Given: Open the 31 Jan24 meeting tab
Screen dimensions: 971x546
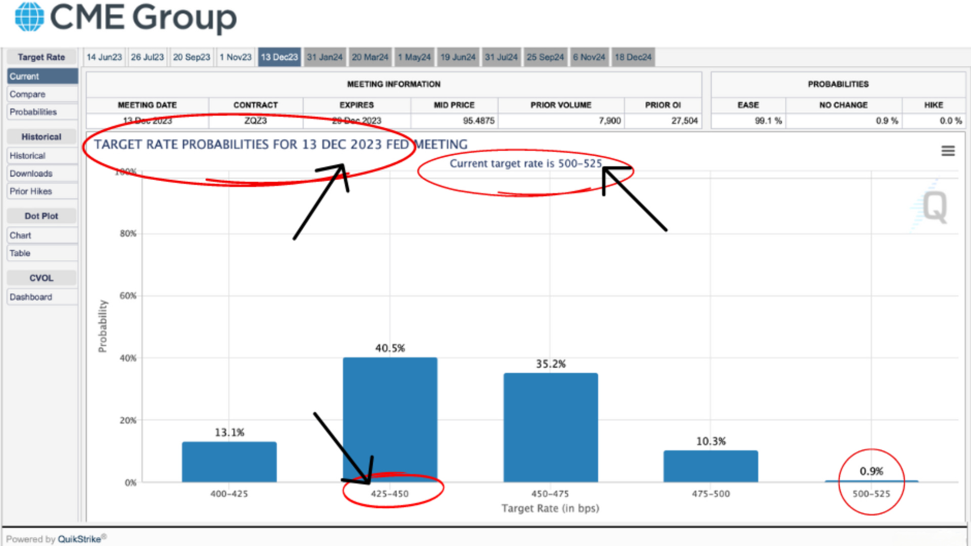Looking at the screenshot, I should (x=324, y=57).
